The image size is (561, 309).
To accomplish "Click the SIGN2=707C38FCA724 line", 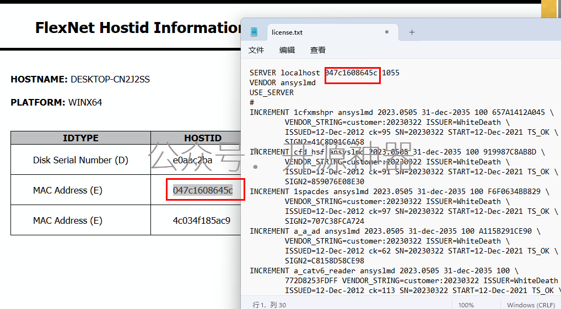I will coord(325,221).
